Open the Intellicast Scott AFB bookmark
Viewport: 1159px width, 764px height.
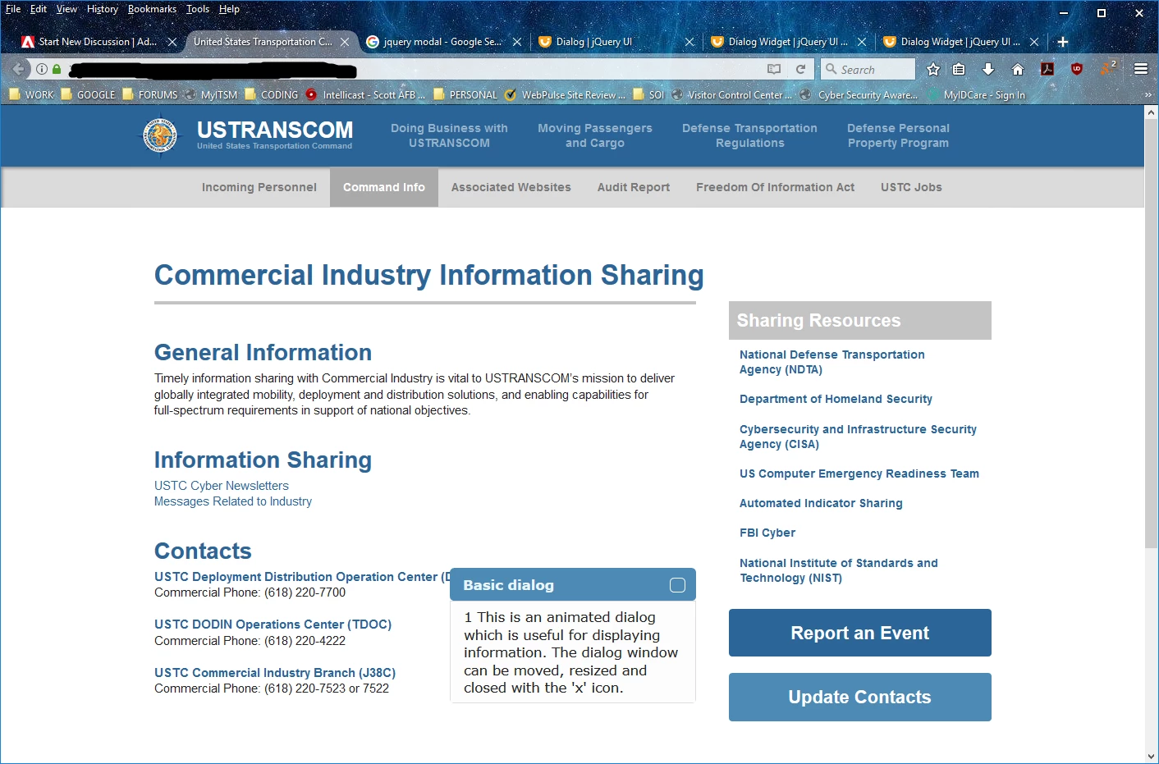click(x=365, y=95)
